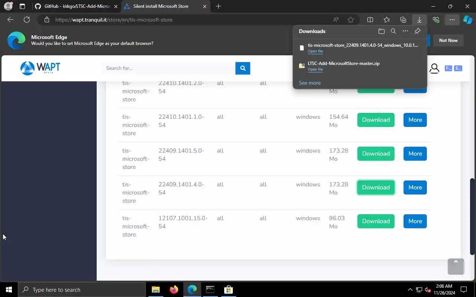Show hidden system tray icons
476x297 pixels.
click(410, 290)
